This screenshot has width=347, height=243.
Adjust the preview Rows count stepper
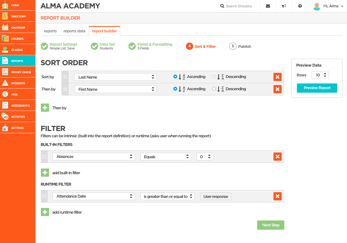click(320, 75)
